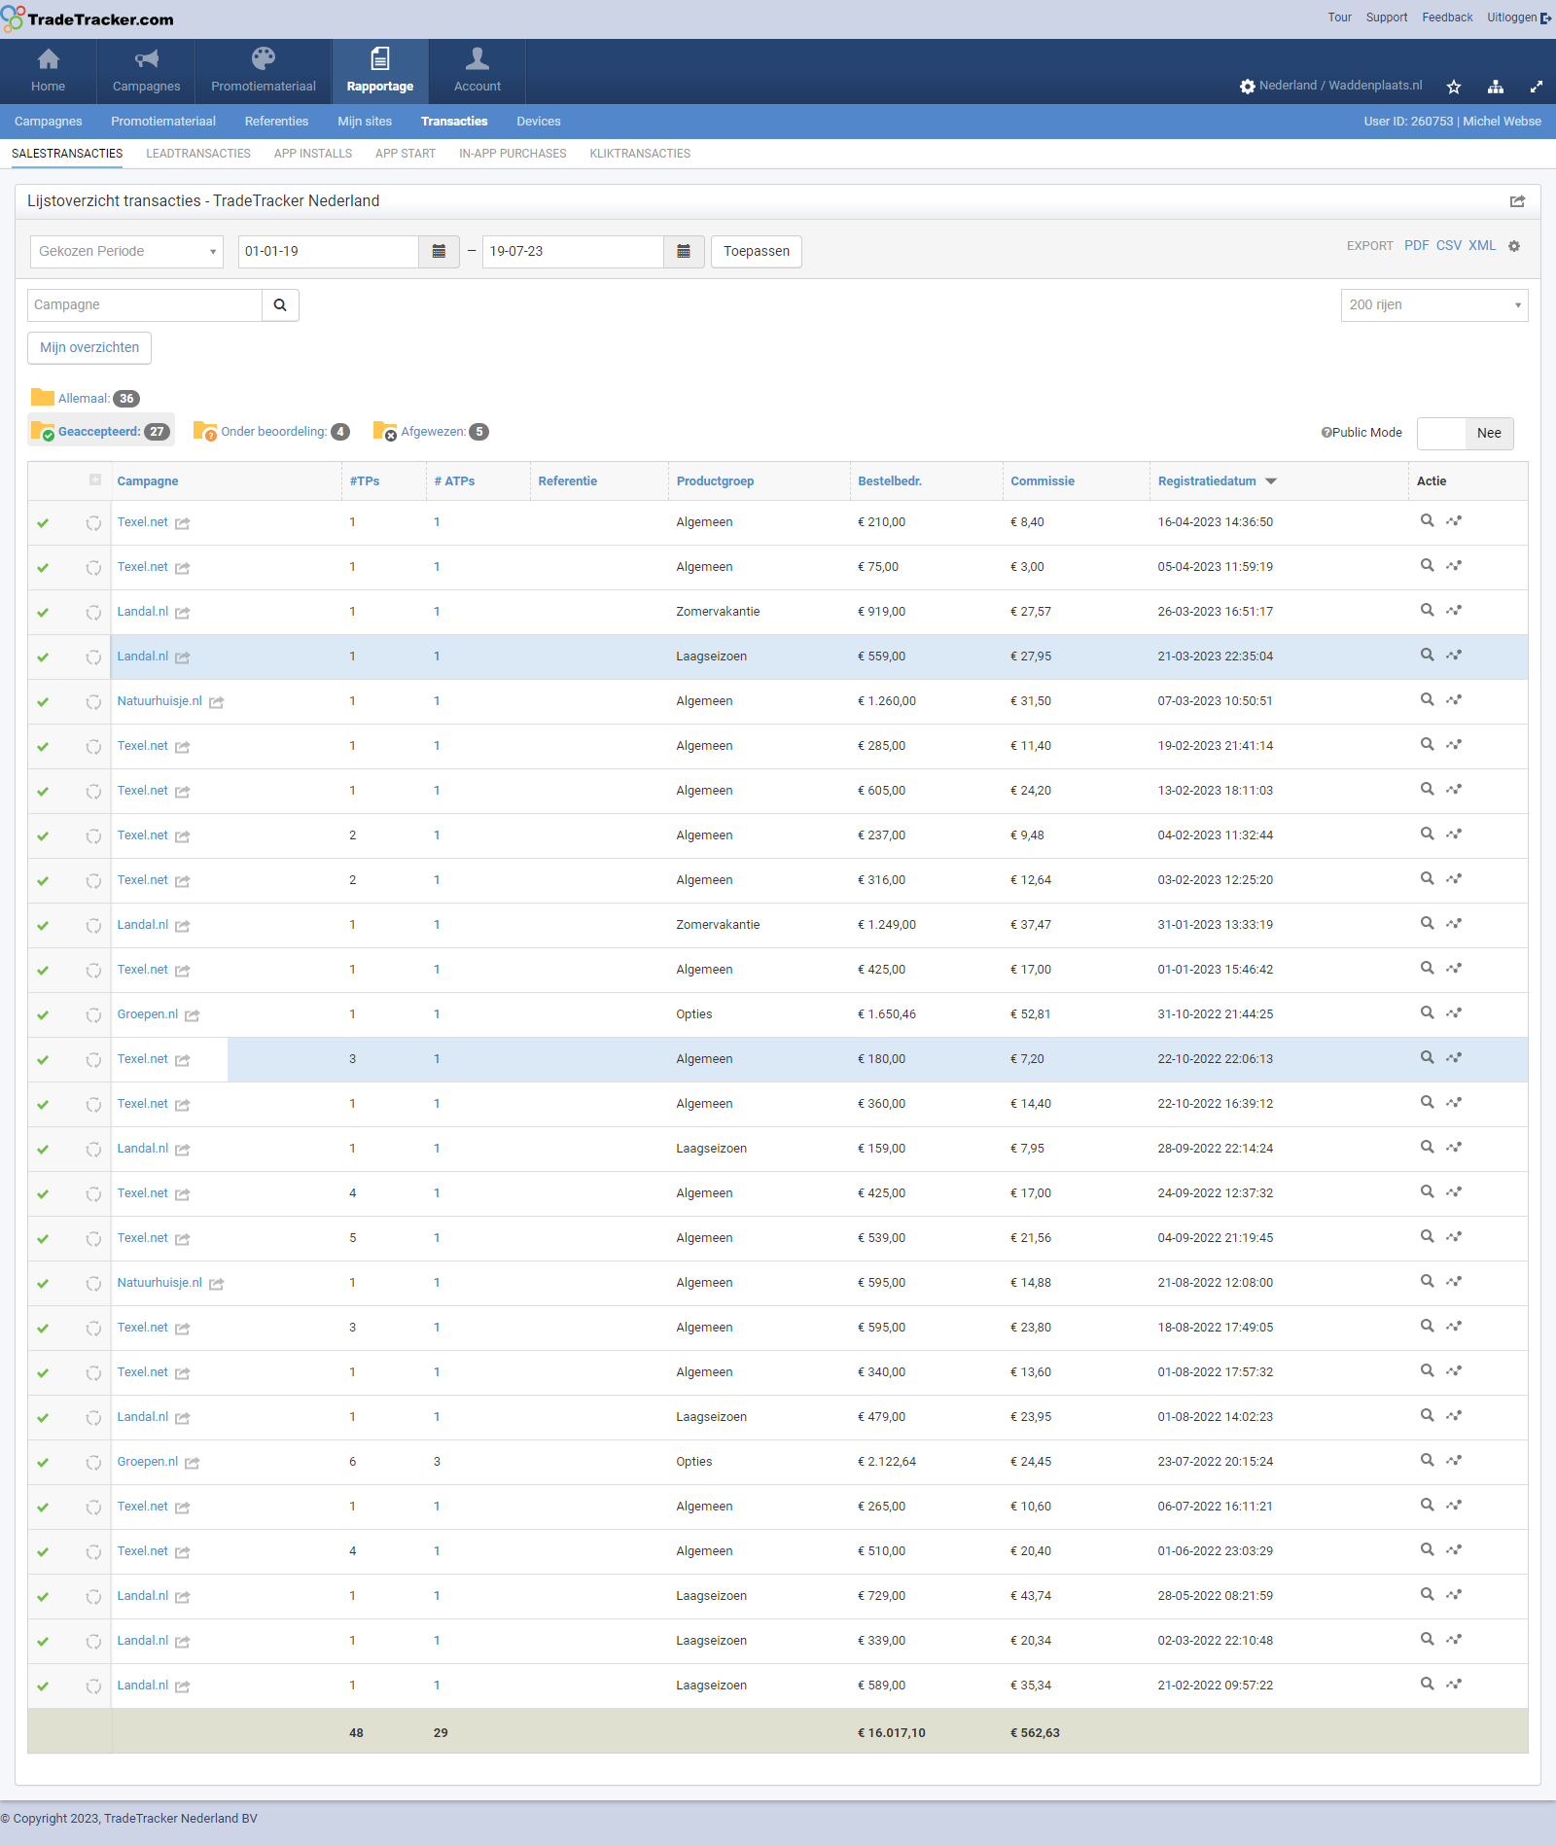Click share icon in panel header
The height and width of the screenshot is (1846, 1556).
[x=1517, y=201]
